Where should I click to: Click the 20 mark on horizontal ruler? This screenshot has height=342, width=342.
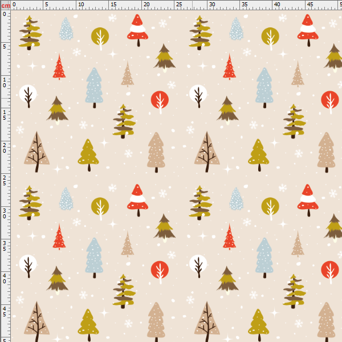point(146,5)
